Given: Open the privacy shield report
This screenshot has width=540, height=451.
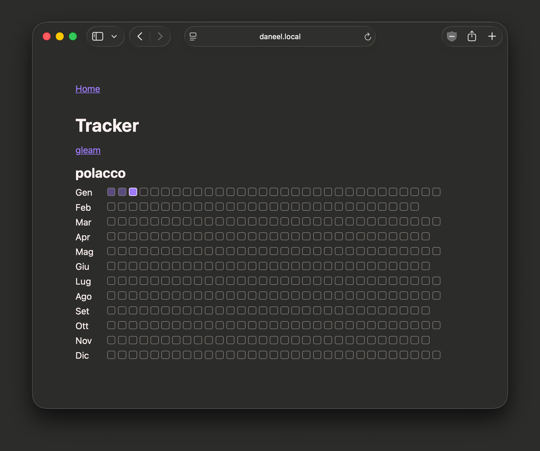Looking at the screenshot, I should pos(452,36).
